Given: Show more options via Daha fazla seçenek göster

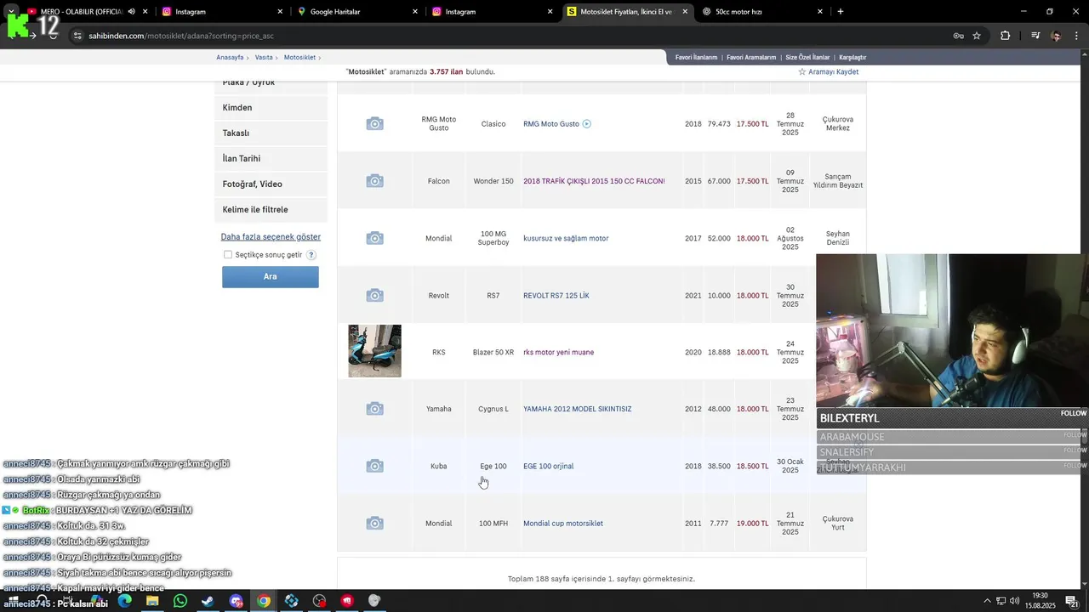Looking at the screenshot, I should coord(271,237).
